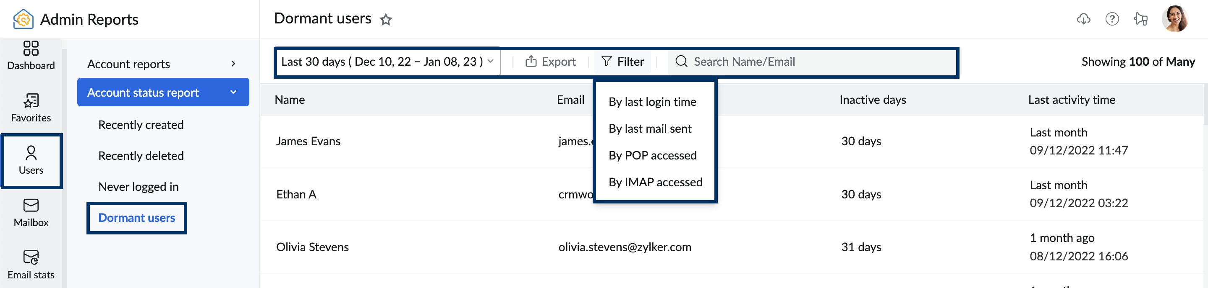Open the Mailbox sidebar icon
This screenshot has width=1208, height=288.
31,205
